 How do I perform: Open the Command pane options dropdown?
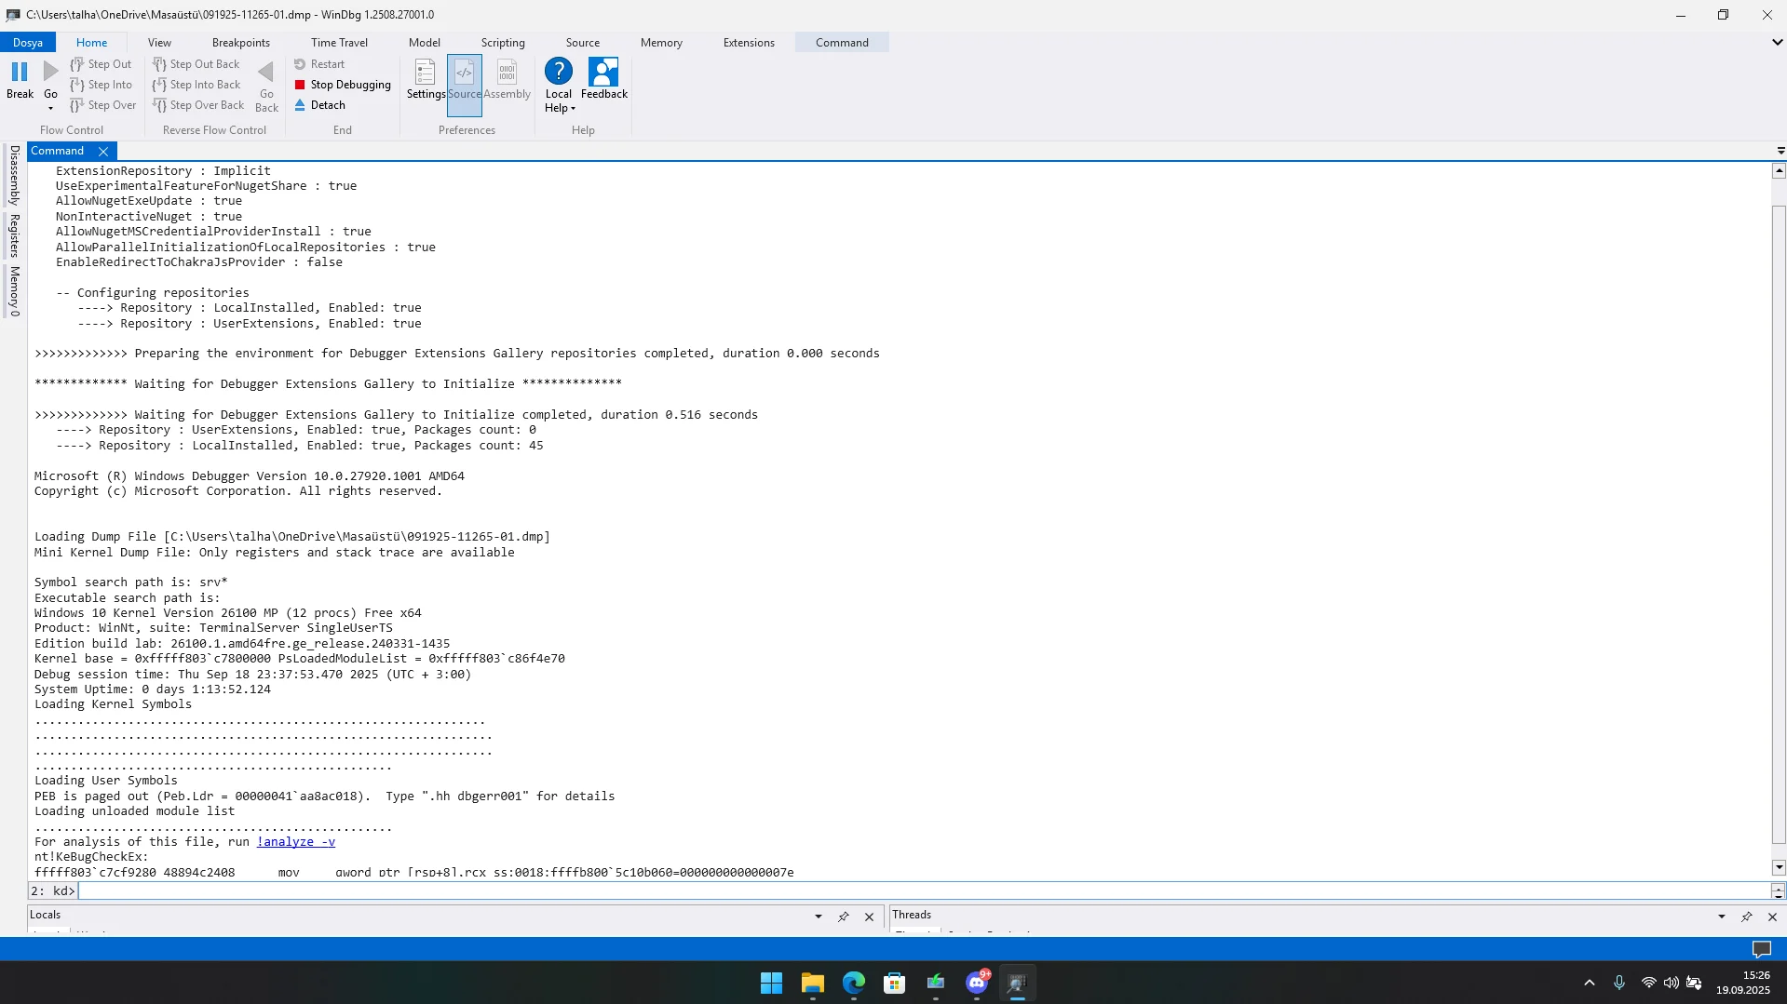coord(1780,151)
